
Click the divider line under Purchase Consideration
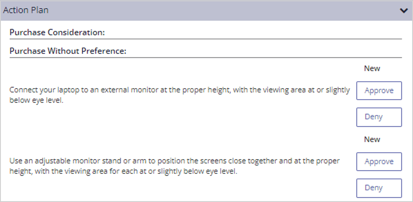pos(206,39)
